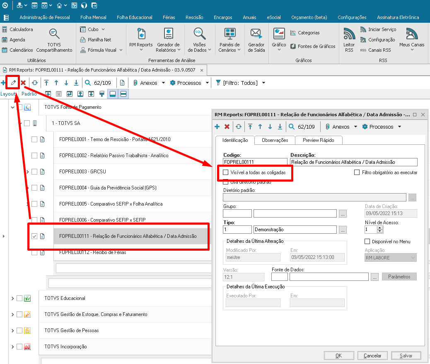
Task: Click the search magnifier in main toolbar
Action: (88, 83)
